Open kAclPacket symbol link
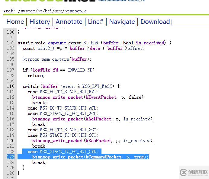Screen dimensions: 209x179 [98, 119]
